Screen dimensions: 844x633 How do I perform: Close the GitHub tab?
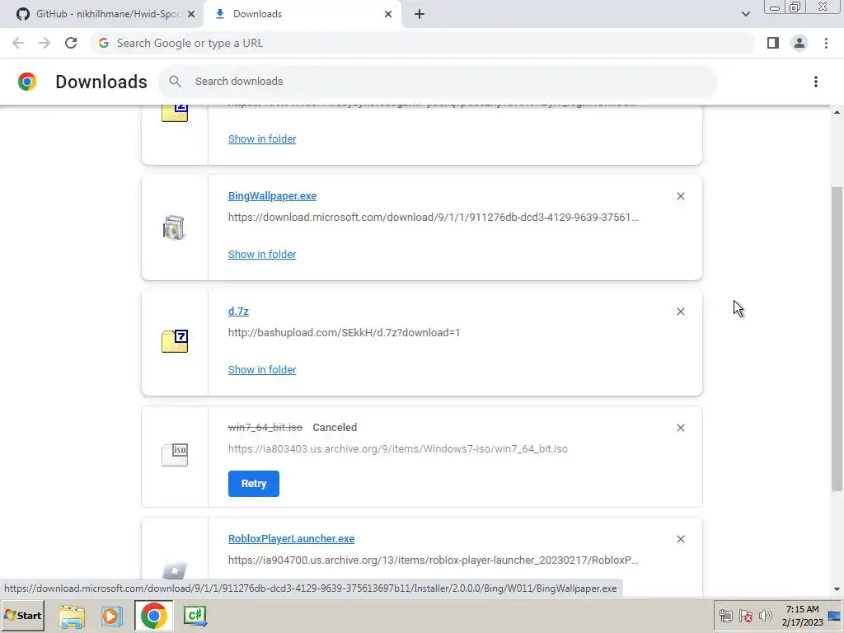191,14
